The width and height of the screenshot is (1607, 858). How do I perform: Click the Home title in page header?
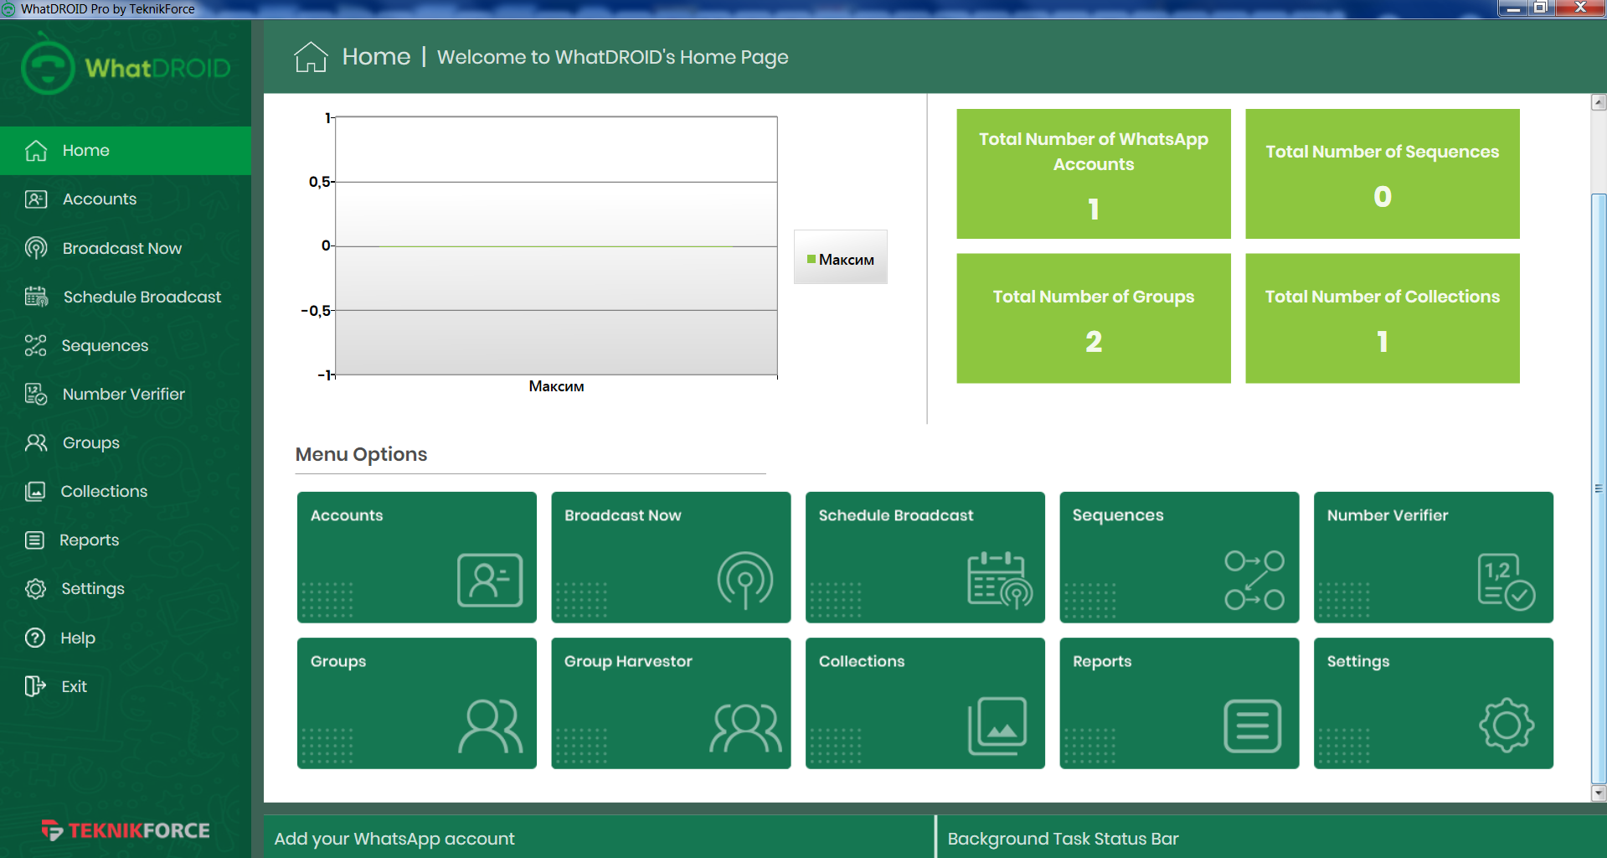click(376, 56)
